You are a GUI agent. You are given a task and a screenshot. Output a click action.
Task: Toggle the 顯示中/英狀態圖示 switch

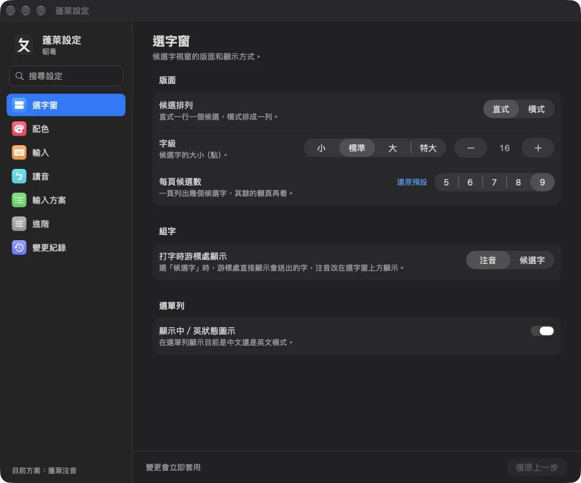[542, 331]
